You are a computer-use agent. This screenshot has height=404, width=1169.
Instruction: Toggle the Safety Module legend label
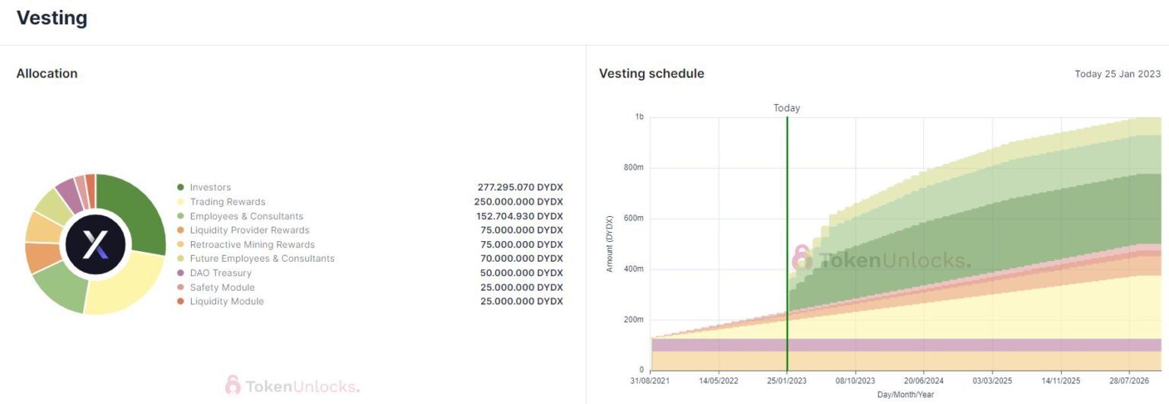pos(222,288)
